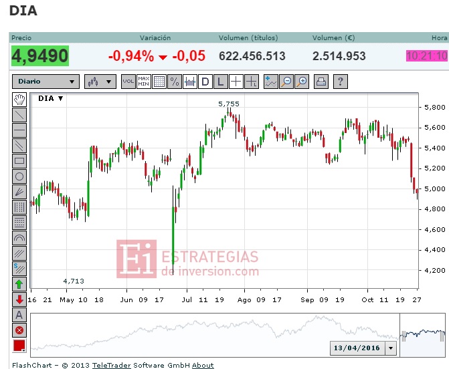Click the Ago month axis label
Image resolution: width=449 pixels, height=369 pixels.
pos(244,299)
